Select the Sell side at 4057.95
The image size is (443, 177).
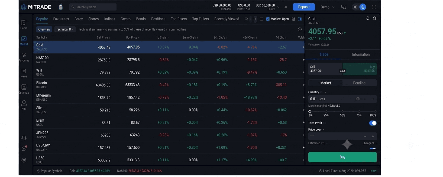325,69
